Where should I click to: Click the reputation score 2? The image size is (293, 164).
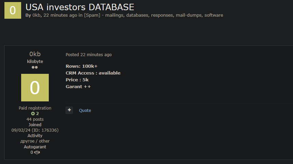[x=38, y=114]
